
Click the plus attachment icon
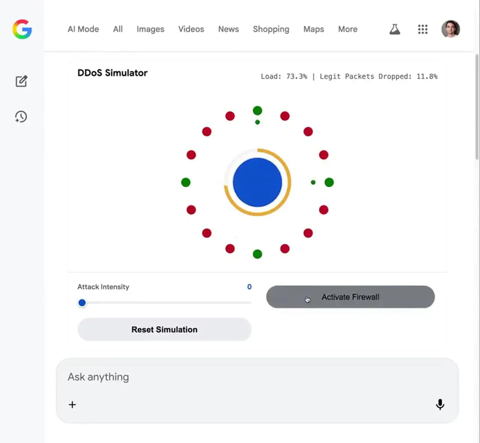[x=72, y=404]
